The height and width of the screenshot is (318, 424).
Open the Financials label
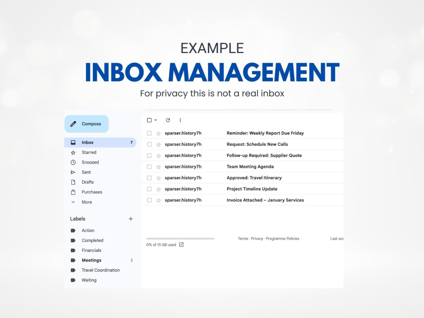coord(100,251)
